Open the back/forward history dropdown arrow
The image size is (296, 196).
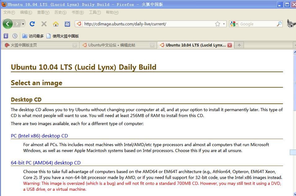(x=23, y=24)
